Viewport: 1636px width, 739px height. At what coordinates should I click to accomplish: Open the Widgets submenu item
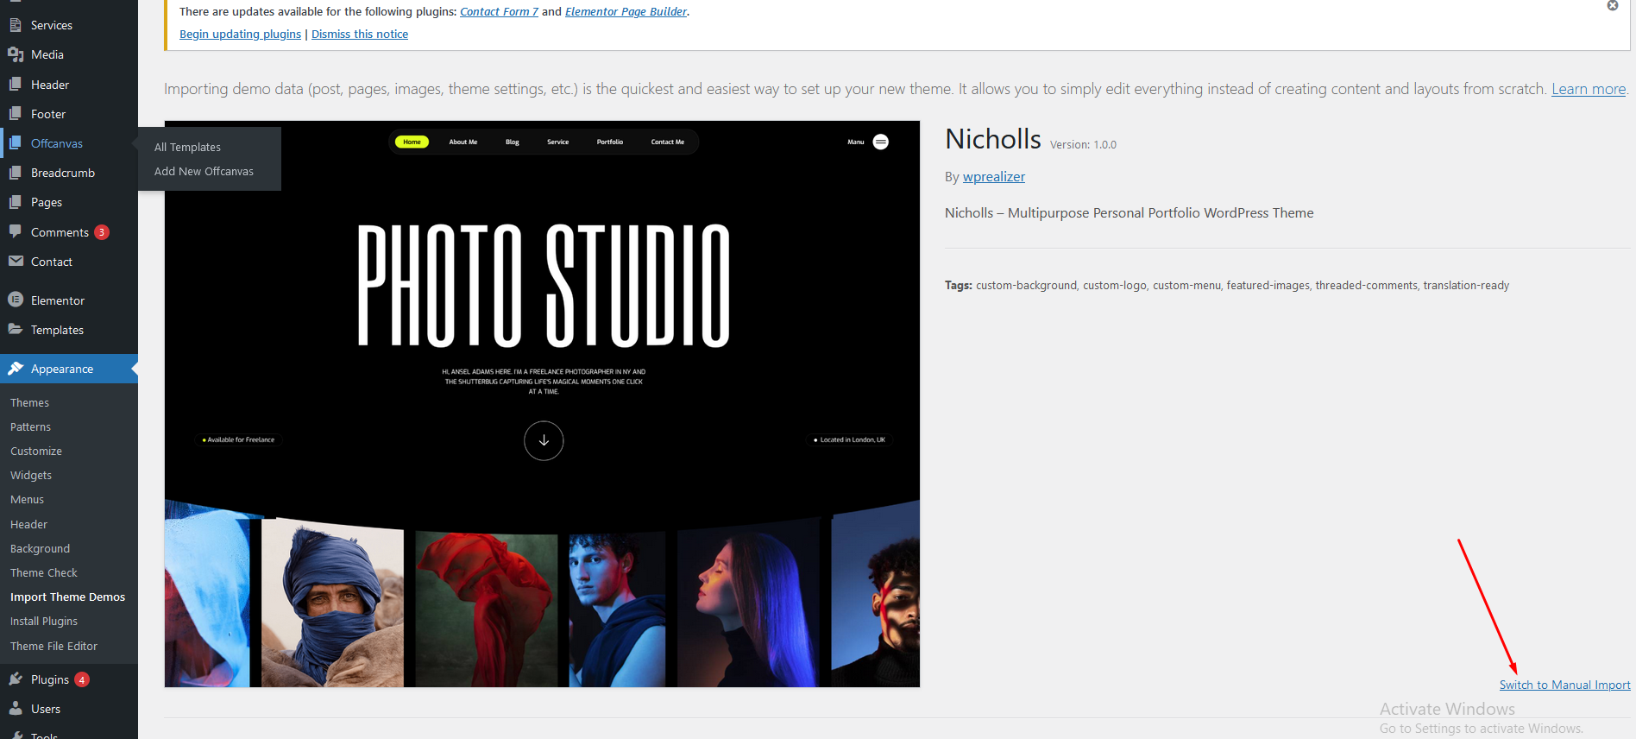(31, 476)
